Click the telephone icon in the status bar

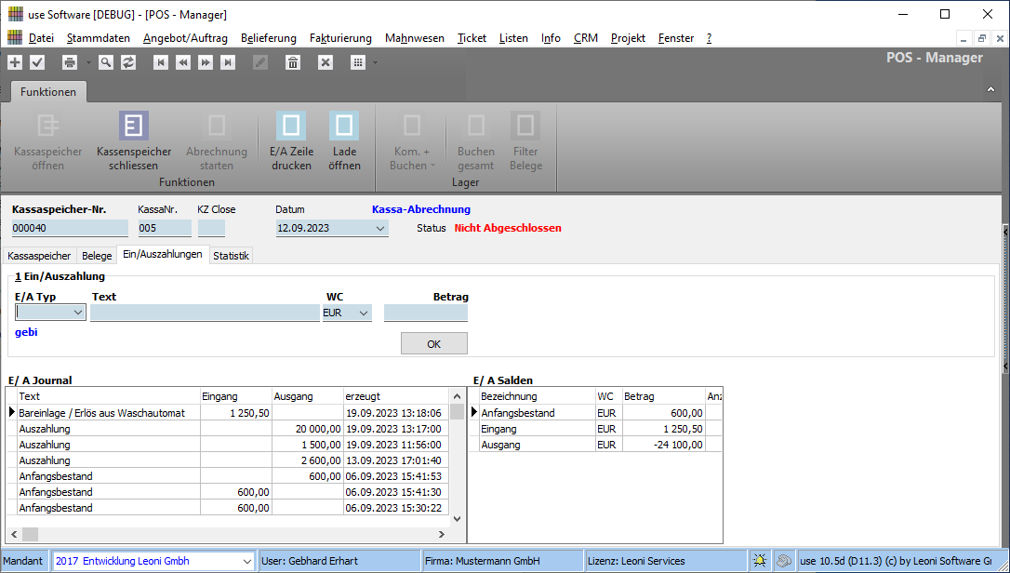point(785,561)
